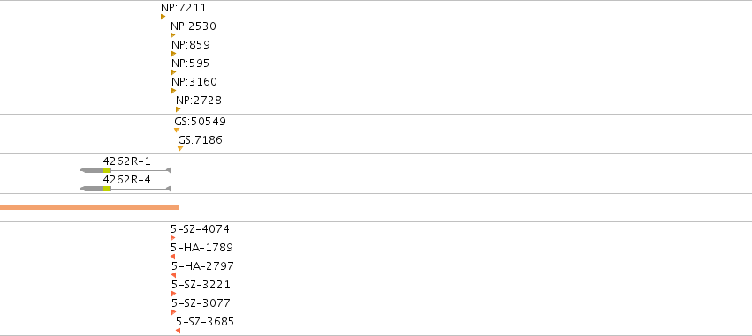Select the GS:7186 triangle marker
Viewport: 752px width, 336px height.
point(180,149)
